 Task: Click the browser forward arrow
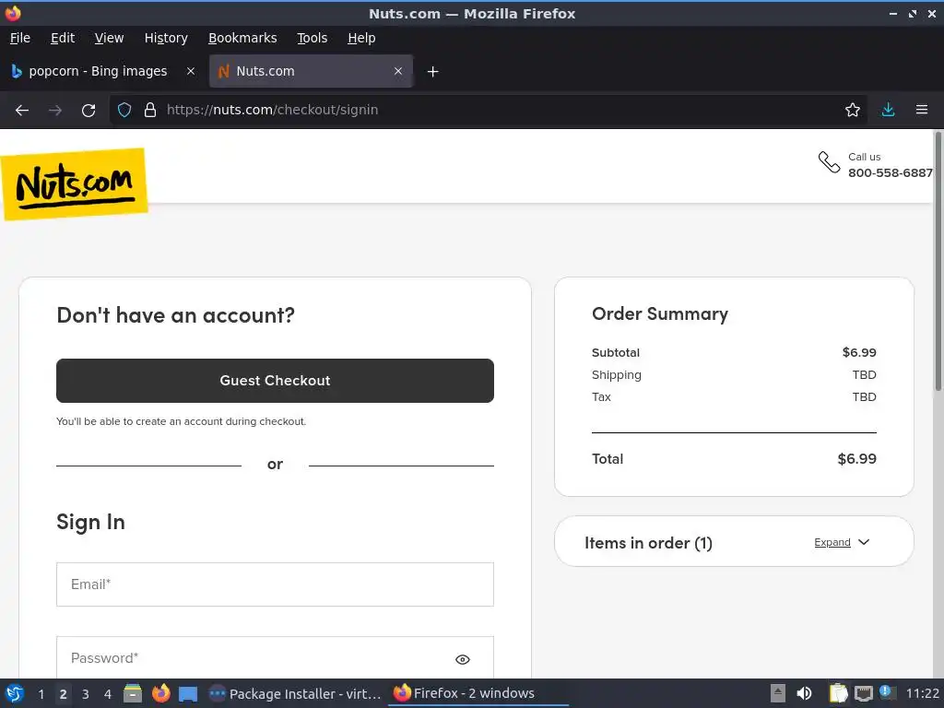click(54, 111)
